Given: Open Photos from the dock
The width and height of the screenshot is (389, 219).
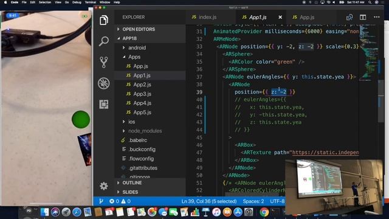Looking at the screenshot, I should point(152,212).
